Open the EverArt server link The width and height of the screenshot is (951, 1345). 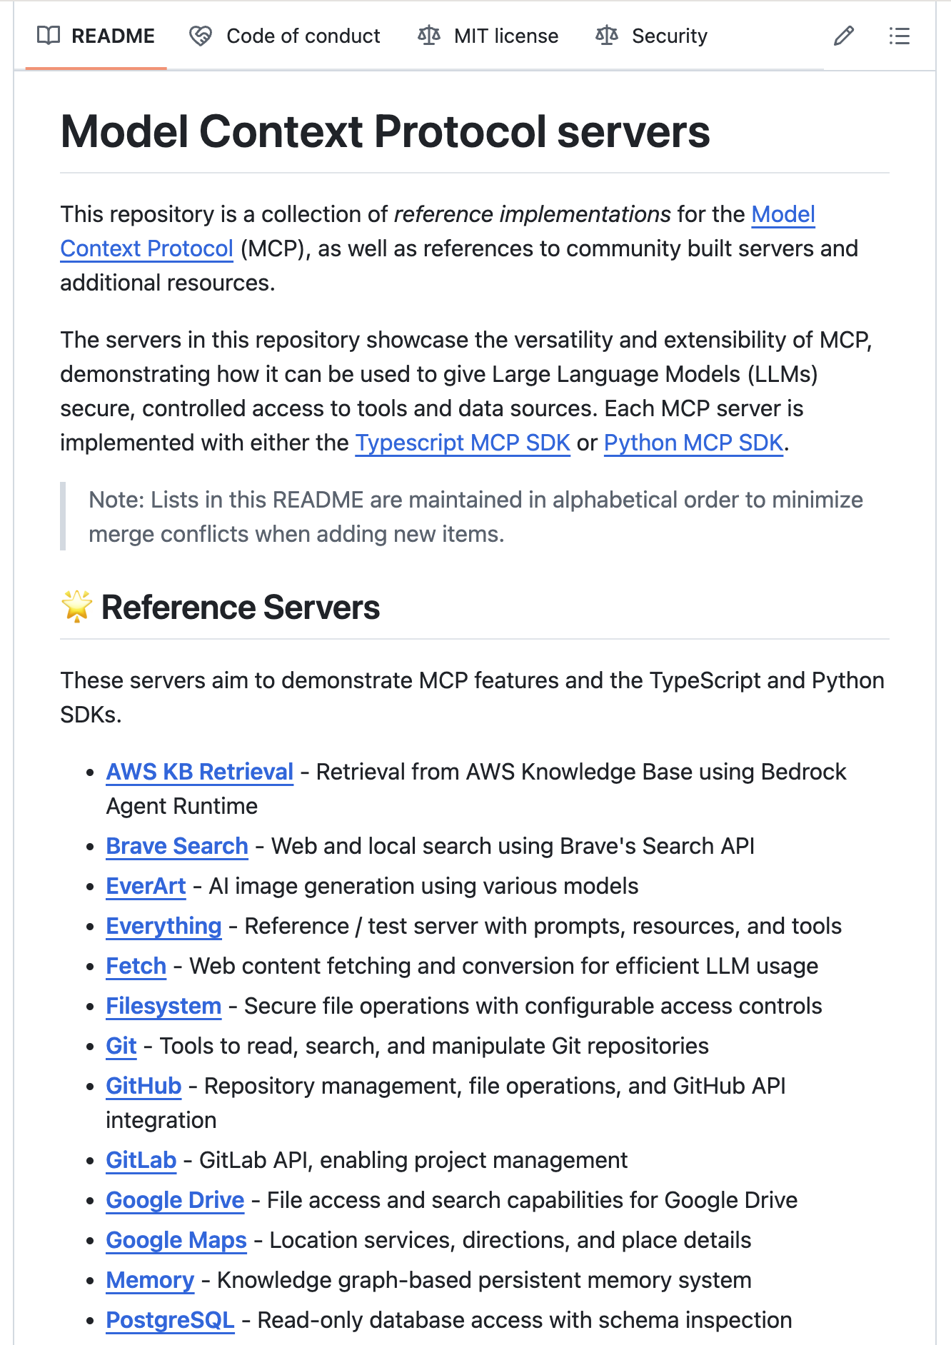(x=146, y=886)
